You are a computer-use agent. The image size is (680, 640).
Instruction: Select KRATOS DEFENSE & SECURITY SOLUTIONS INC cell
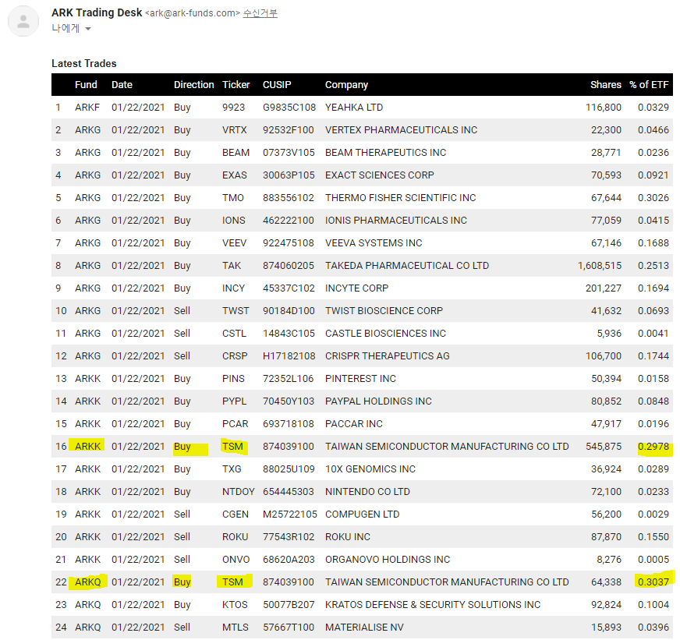tap(433, 604)
